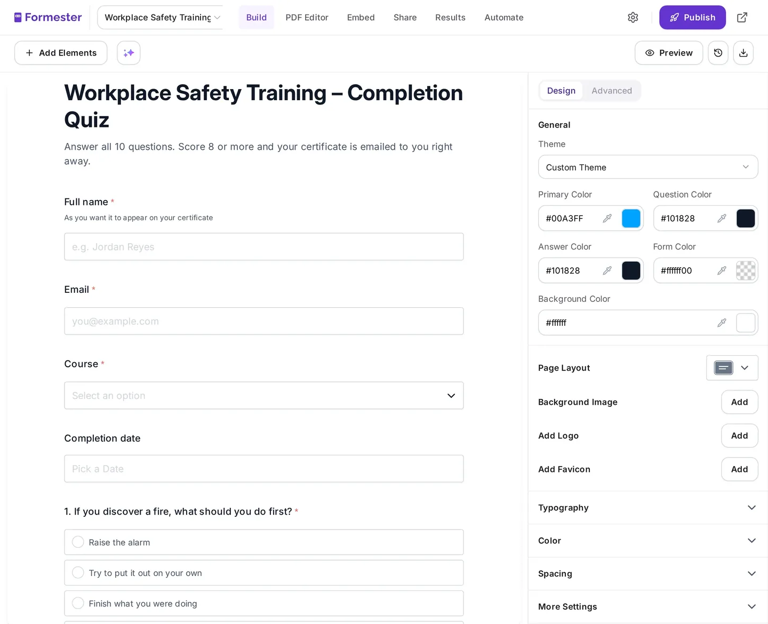Image resolution: width=768 pixels, height=624 pixels.
Task: Expand the Spacing section
Action: (648, 574)
